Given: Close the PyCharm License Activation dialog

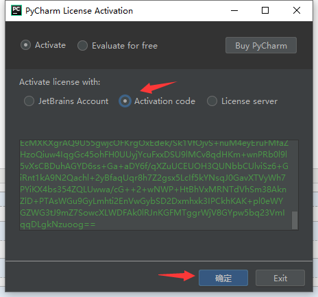Looking at the screenshot, I should 297,10.
